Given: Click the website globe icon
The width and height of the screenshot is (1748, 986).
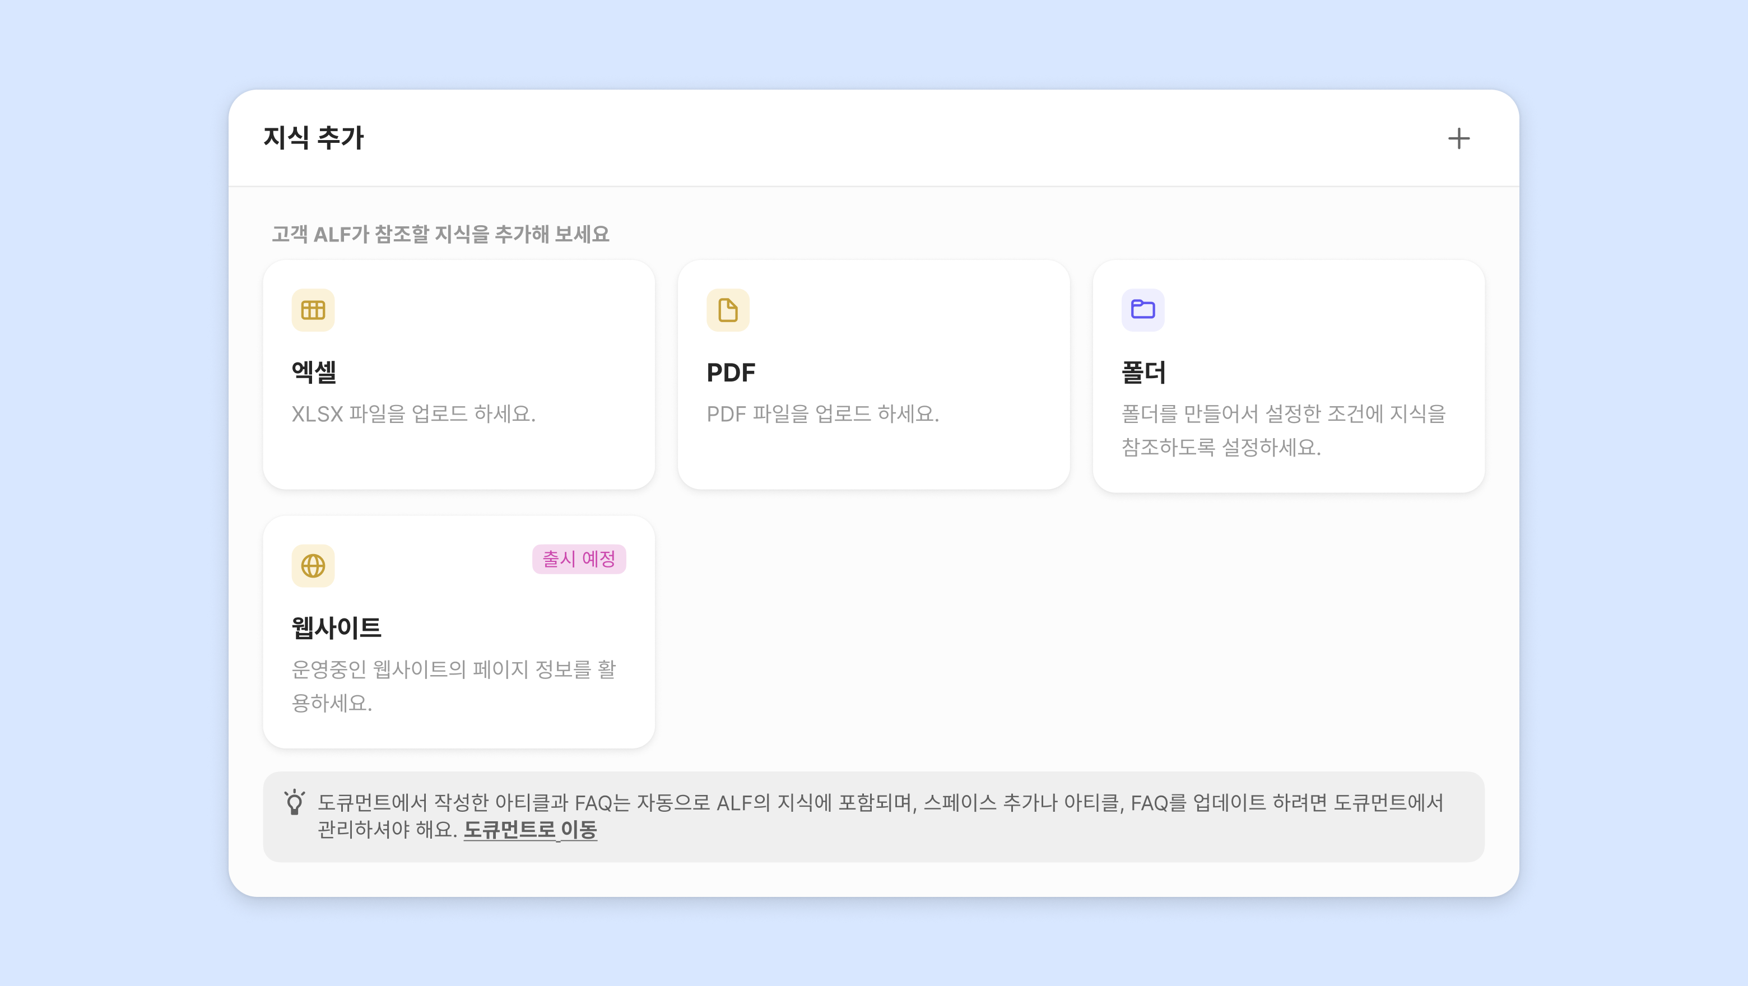Looking at the screenshot, I should [313, 565].
